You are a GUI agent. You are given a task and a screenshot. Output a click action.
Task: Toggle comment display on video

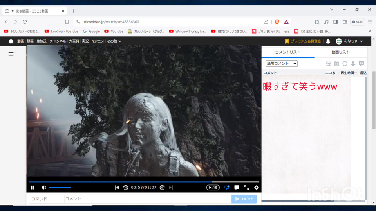click(237, 188)
